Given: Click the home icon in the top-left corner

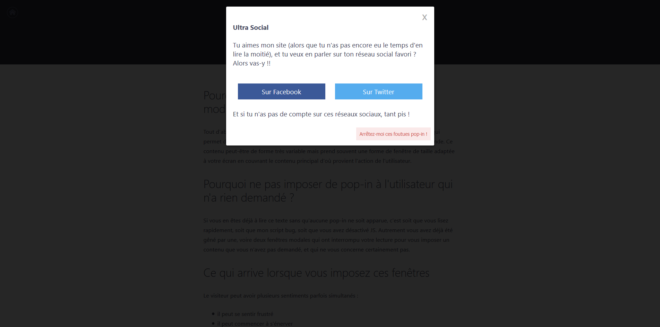Looking at the screenshot, I should point(12,12).
